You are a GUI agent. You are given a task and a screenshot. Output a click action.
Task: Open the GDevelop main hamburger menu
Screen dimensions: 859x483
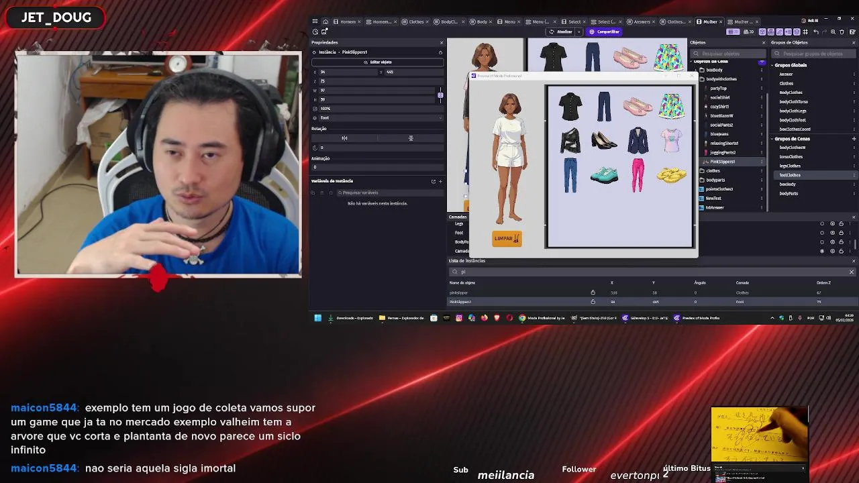315,21
